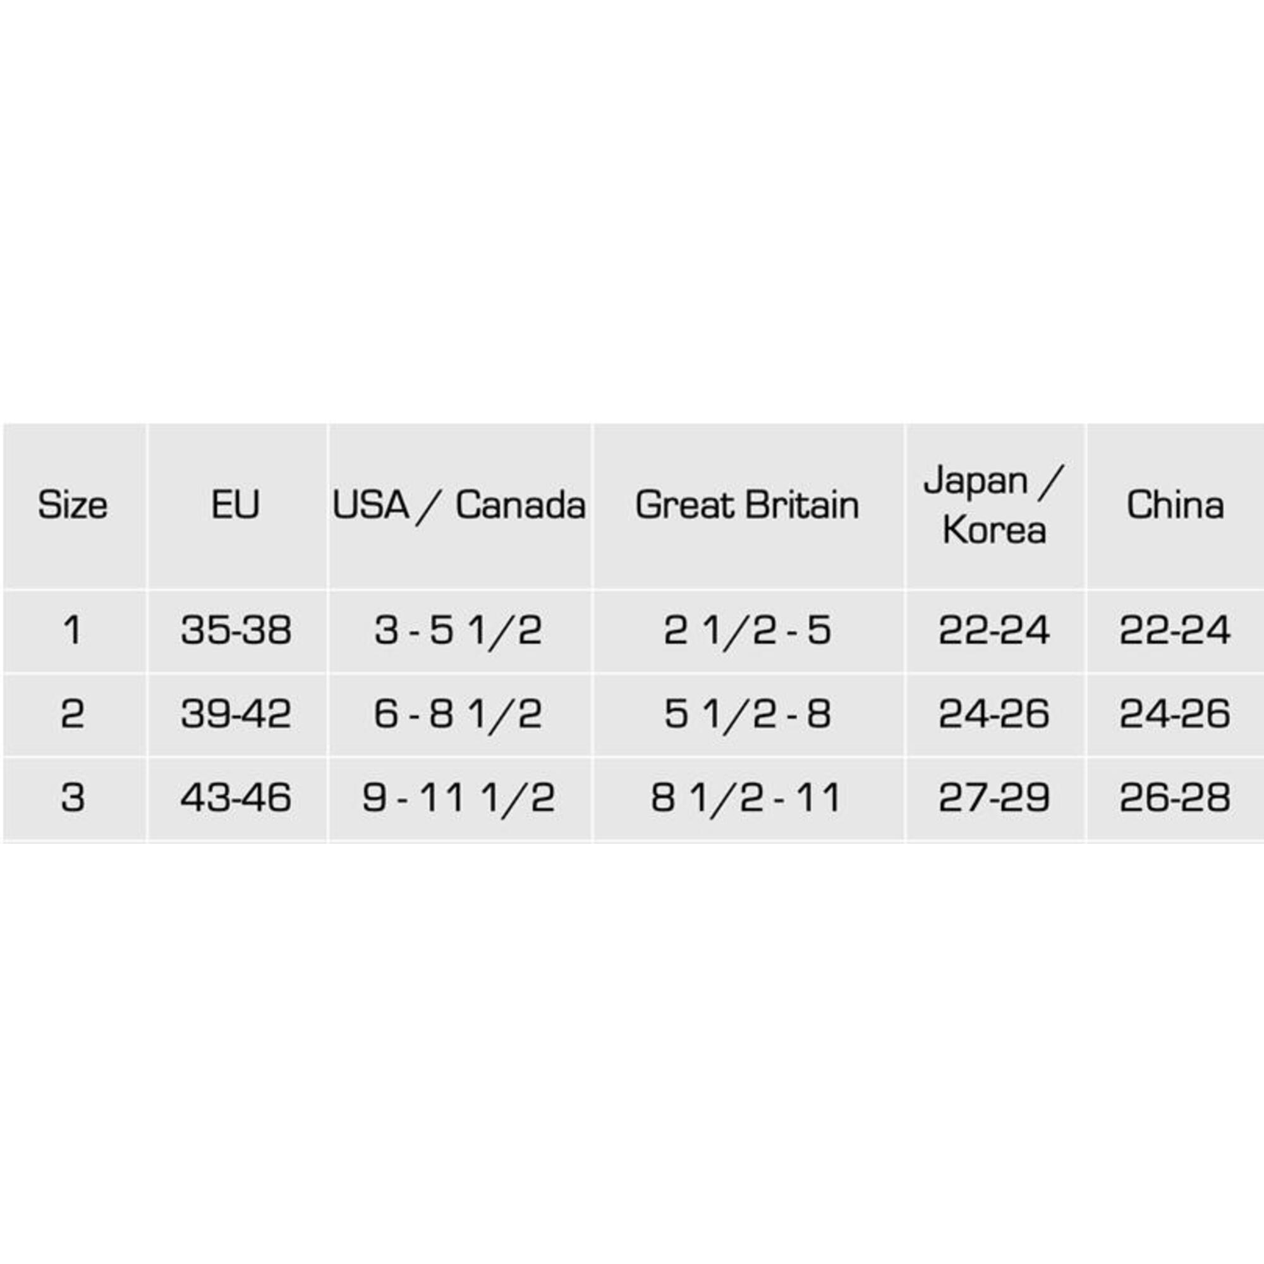Click the China 26-28 cell
This screenshot has width=1264, height=1264.
[x=1174, y=798]
